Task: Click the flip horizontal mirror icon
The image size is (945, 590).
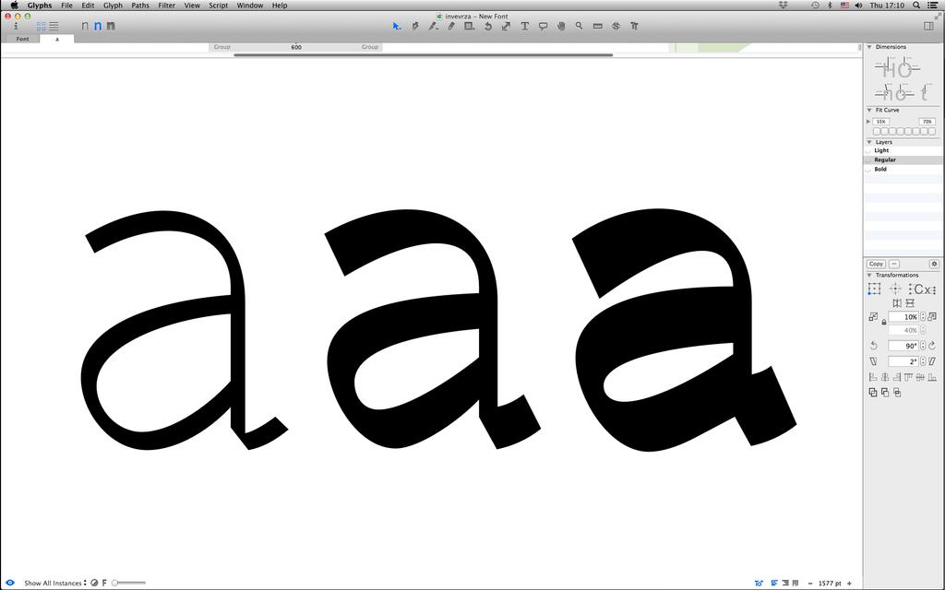Action: click(897, 303)
